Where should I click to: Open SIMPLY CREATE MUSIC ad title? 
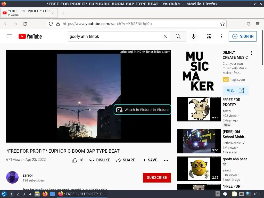click(x=235, y=55)
